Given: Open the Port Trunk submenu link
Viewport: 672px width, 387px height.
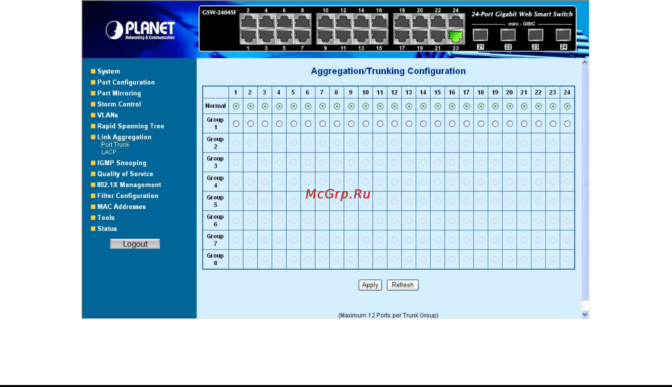Looking at the screenshot, I should tap(115, 145).
